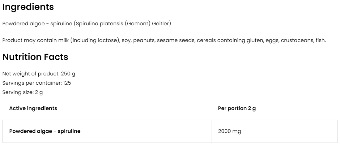The width and height of the screenshot is (340, 145).
Task: Click the "Active ingredients" column header
Action: [33, 108]
